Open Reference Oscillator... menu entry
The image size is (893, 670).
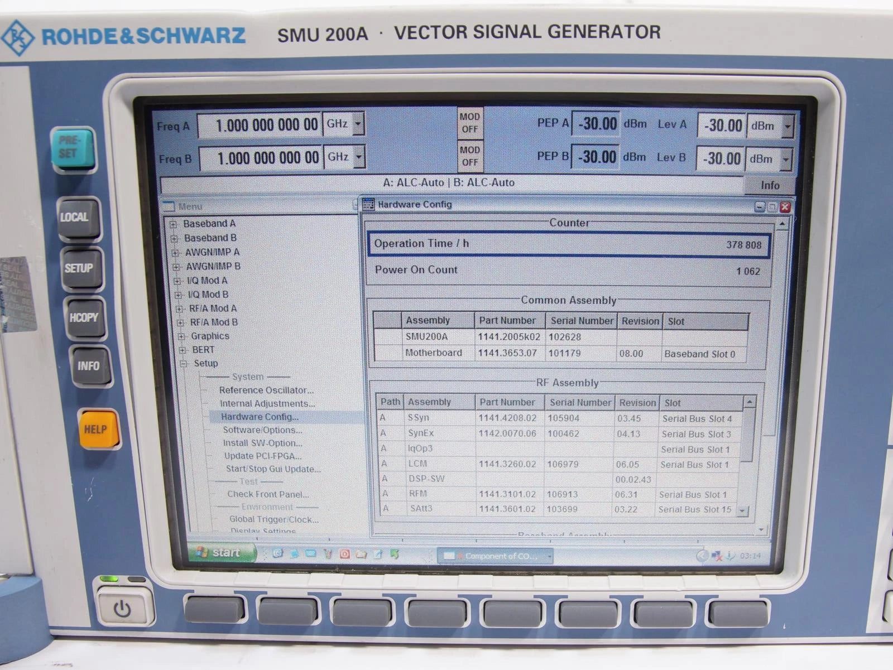tap(266, 390)
